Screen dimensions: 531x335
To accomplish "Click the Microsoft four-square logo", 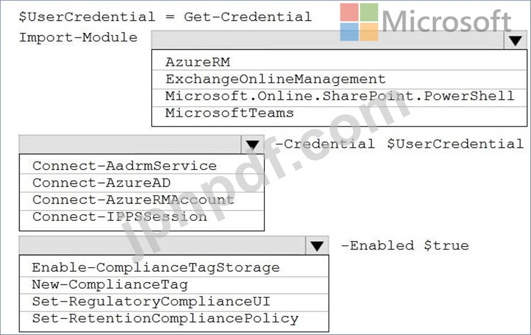I will (x=359, y=22).
